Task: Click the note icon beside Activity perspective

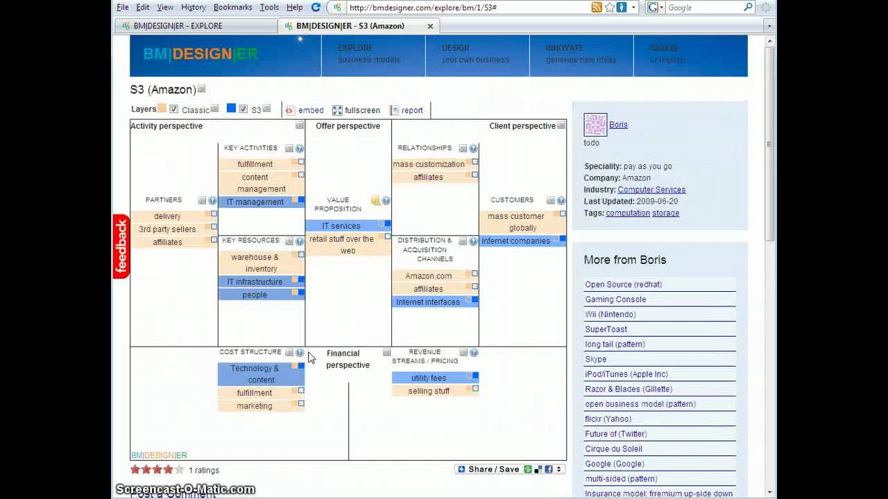Action: (300, 125)
